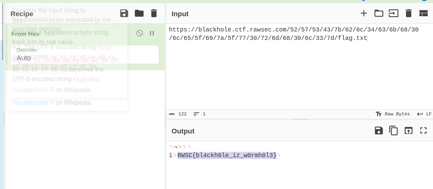Click the Input pane title
Image resolution: width=433 pixels, height=189 pixels.
pyautogui.click(x=180, y=14)
